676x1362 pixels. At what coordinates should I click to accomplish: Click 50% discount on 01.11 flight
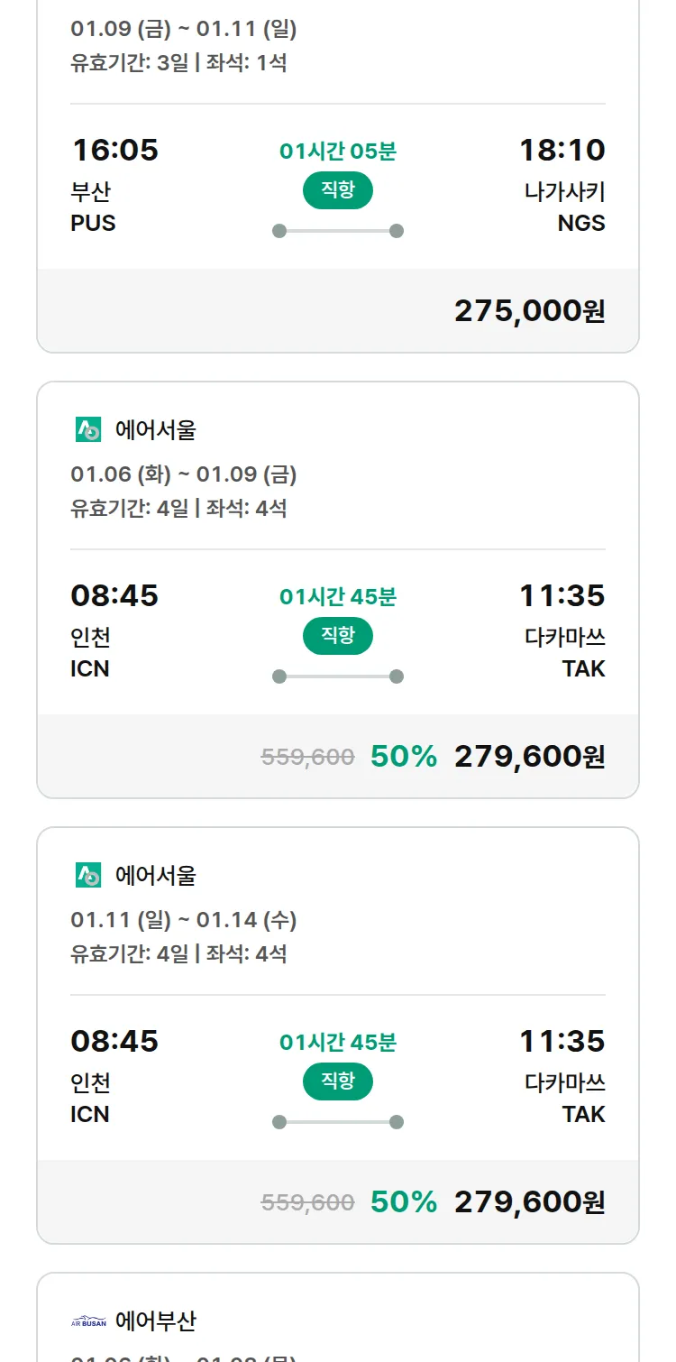[403, 1202]
